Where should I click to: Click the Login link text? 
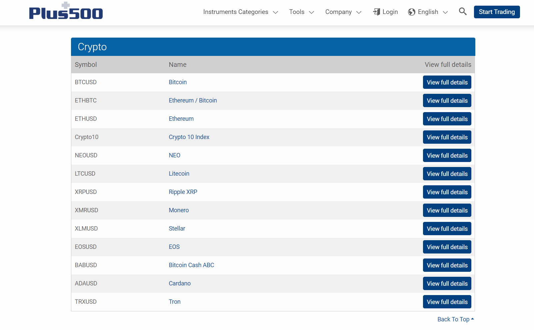[390, 12]
